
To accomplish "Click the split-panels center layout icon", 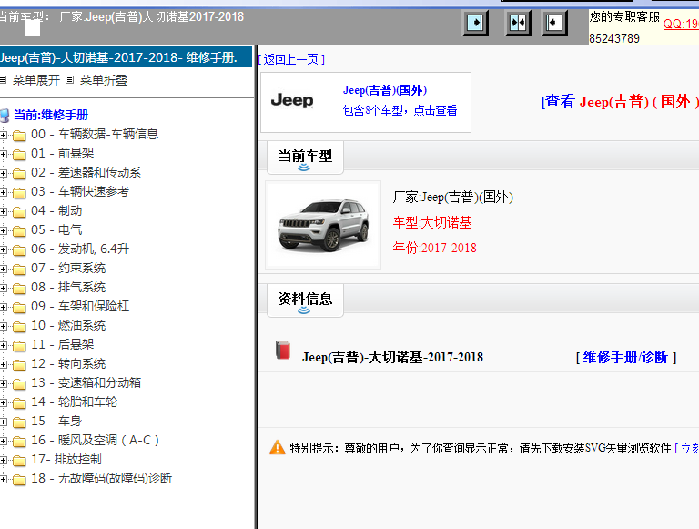I will click(518, 23).
